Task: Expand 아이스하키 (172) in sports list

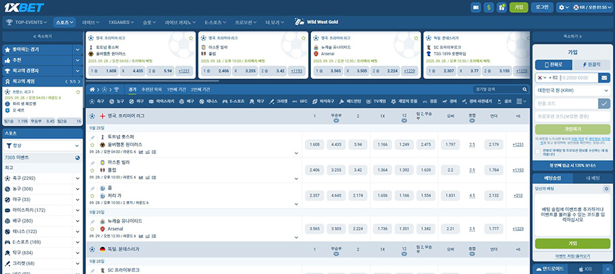Action: pyautogui.click(x=78, y=210)
